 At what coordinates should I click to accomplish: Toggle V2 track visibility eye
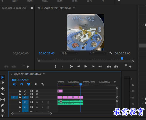coord(37,94)
